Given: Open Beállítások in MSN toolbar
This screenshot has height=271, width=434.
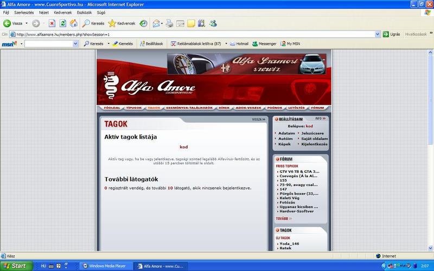Looking at the screenshot, I should click(x=151, y=44).
